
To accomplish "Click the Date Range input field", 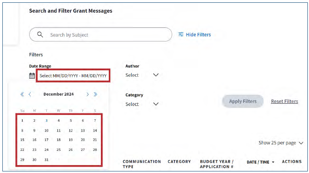I will tap(73, 75).
